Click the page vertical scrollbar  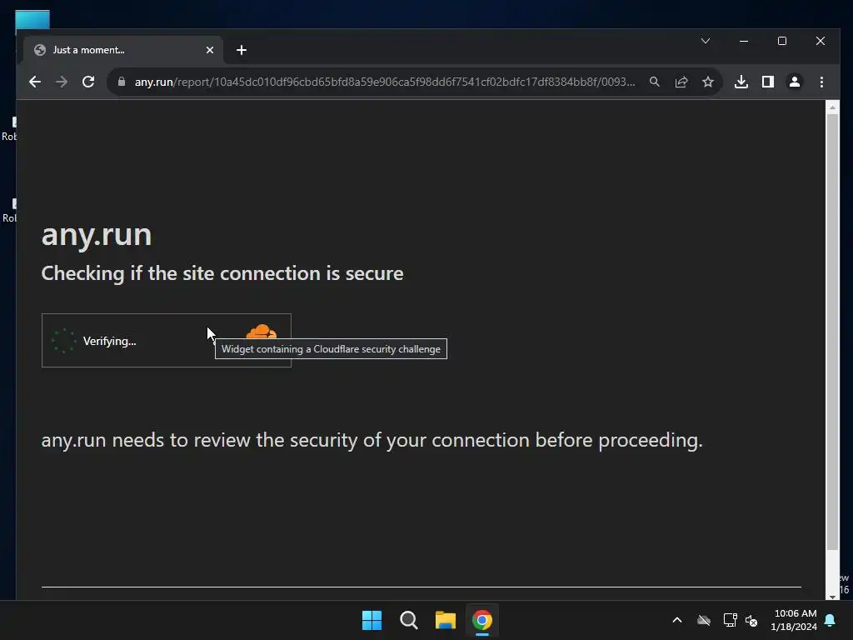(832, 332)
